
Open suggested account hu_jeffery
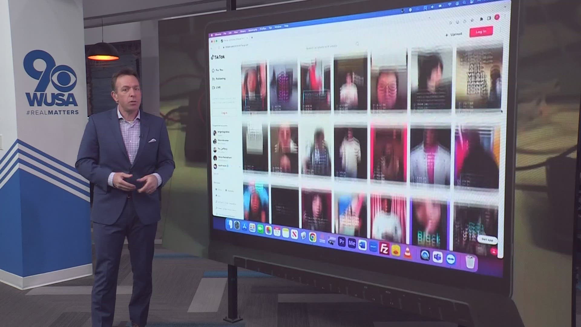pos(220,149)
